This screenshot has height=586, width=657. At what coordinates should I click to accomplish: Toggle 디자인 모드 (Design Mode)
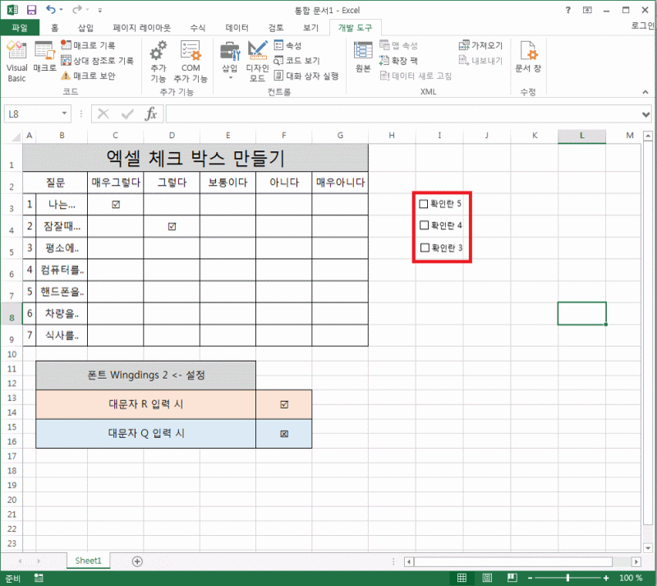coord(257,62)
